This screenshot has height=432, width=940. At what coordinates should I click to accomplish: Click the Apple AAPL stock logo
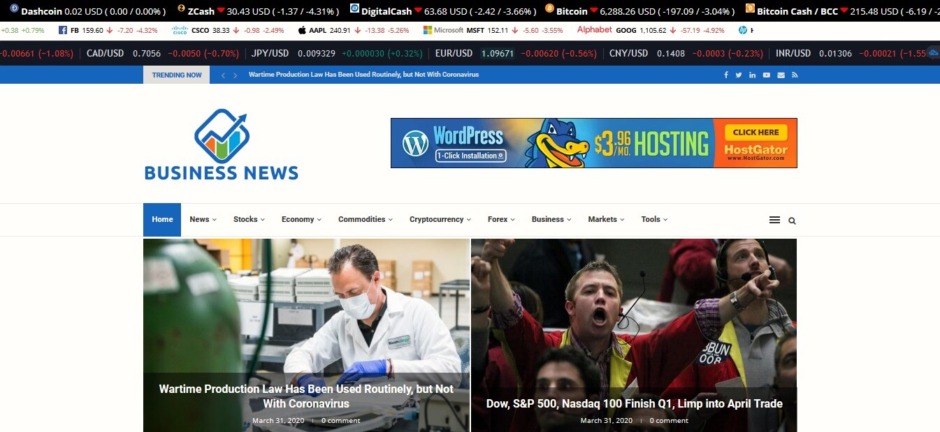(x=302, y=31)
